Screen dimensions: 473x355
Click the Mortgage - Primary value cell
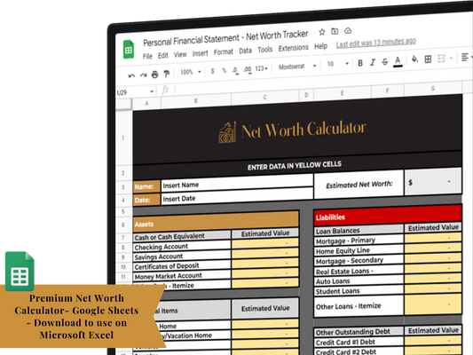(433, 238)
